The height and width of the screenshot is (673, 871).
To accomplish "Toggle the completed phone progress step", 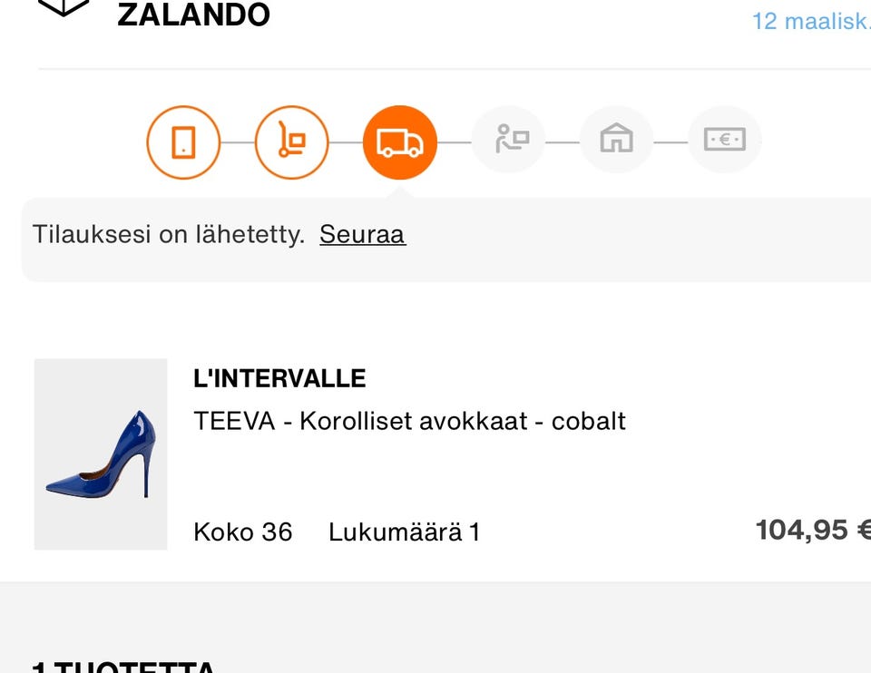I will click(183, 141).
